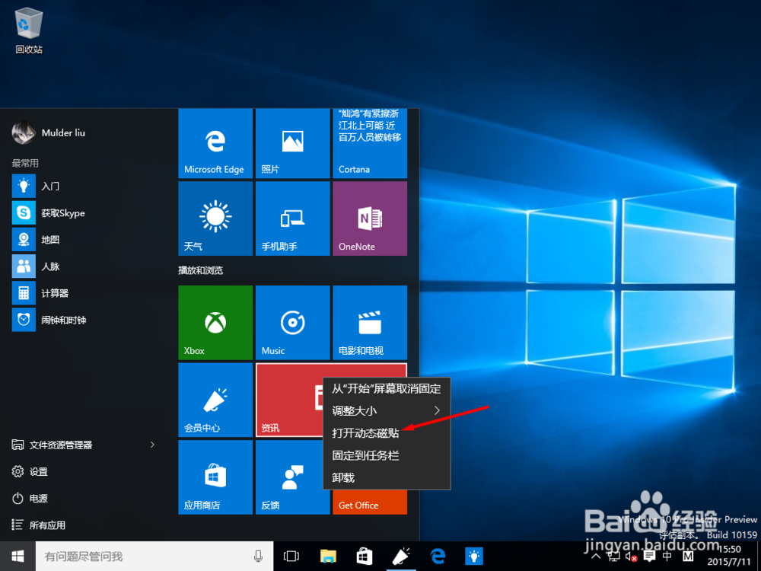
Task: Open Edge browser on the taskbar
Action: (438, 556)
